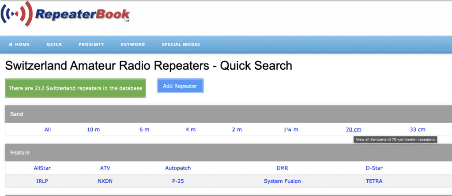Open the Special Modes menu
This screenshot has width=452, height=196.
[181, 45]
